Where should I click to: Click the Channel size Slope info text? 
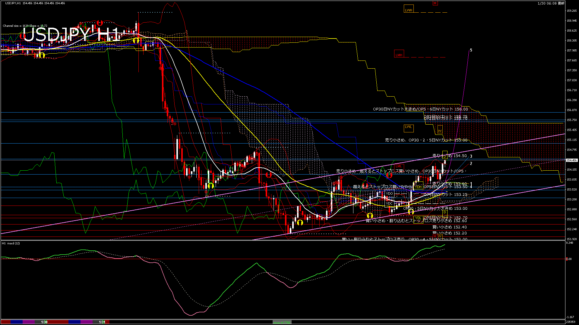[25, 26]
